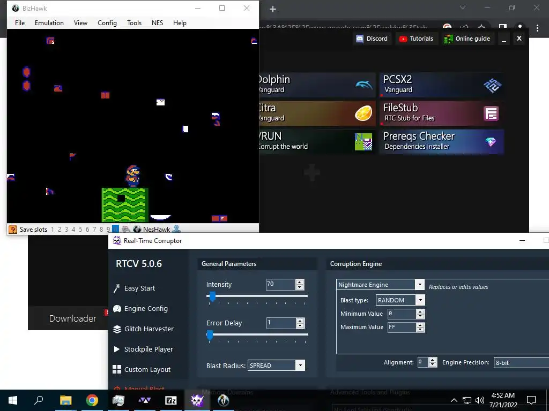Screen dimensions: 549x411
Task: Adjust the Error Delay slider handle
Action: tap(210, 335)
